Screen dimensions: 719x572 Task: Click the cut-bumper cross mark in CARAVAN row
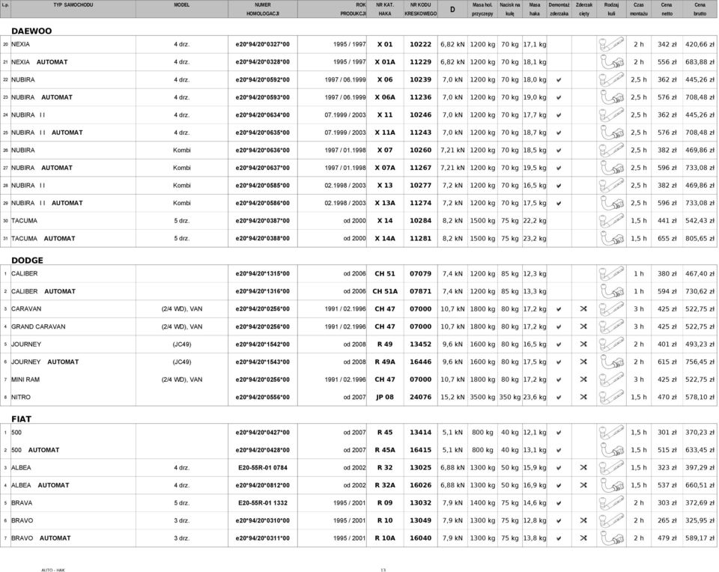pyautogui.click(x=583, y=309)
